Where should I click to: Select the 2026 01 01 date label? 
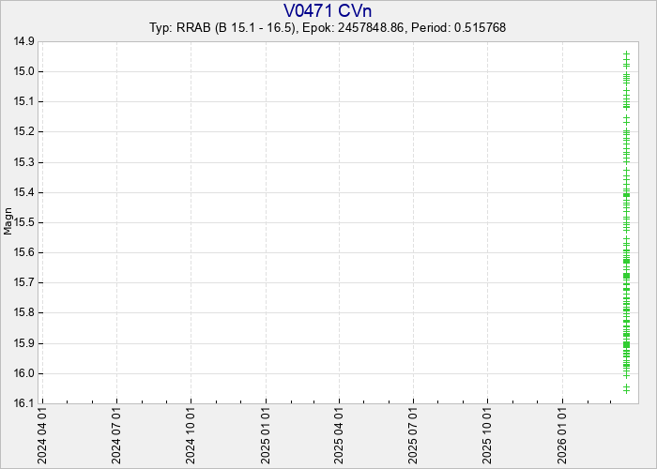[561, 436]
